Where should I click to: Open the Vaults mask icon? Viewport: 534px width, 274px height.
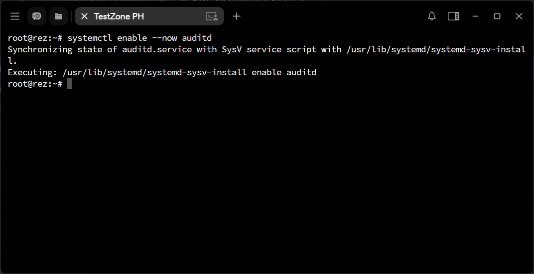pyautogui.click(x=37, y=16)
